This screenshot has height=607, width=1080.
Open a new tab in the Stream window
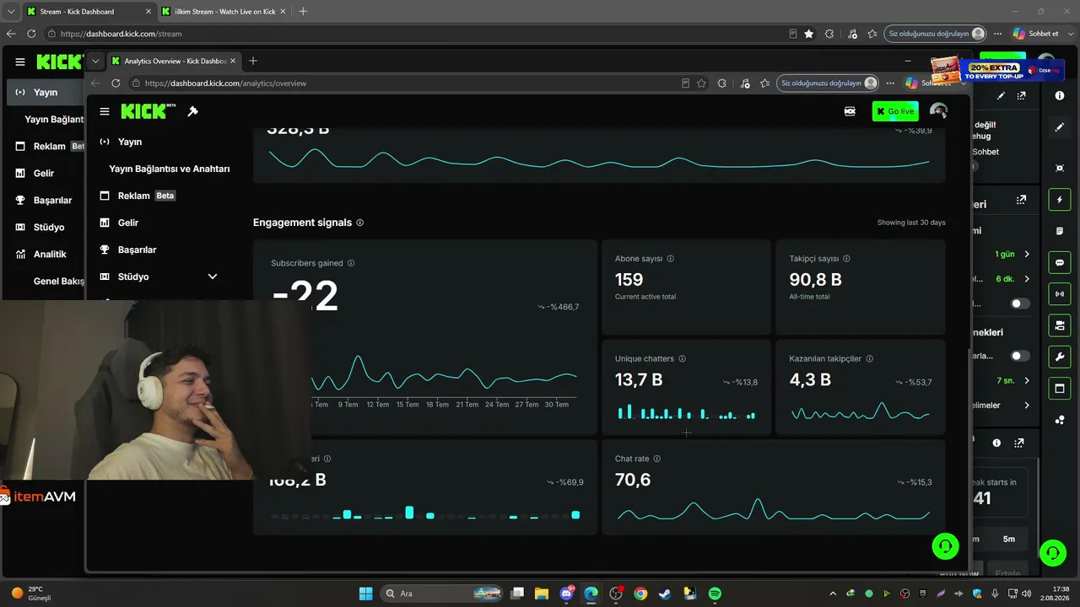pos(303,12)
